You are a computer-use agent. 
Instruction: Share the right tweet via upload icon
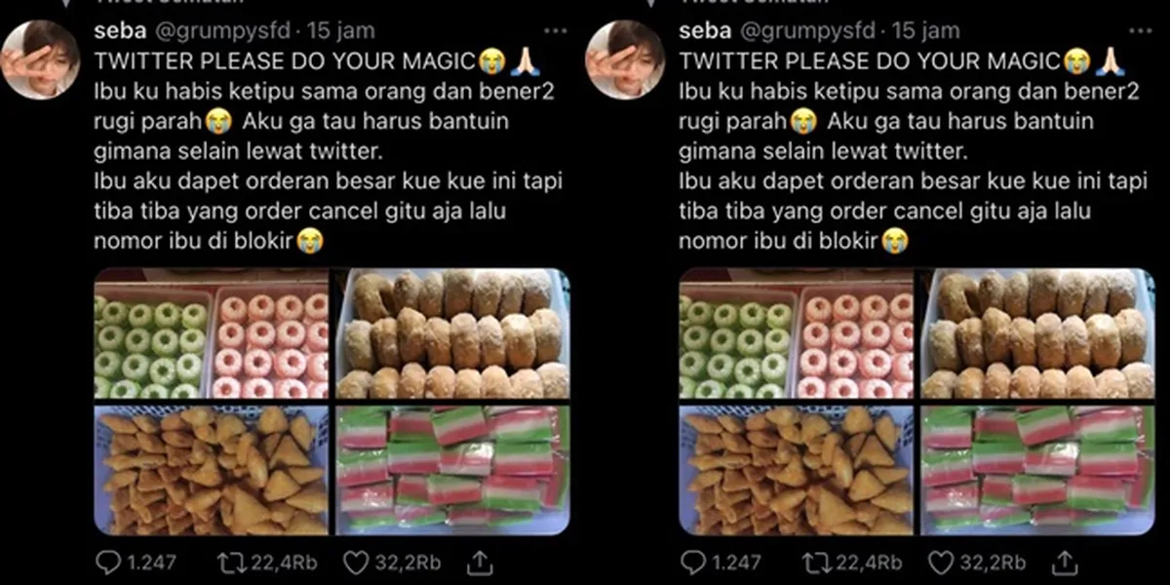(x=1064, y=562)
